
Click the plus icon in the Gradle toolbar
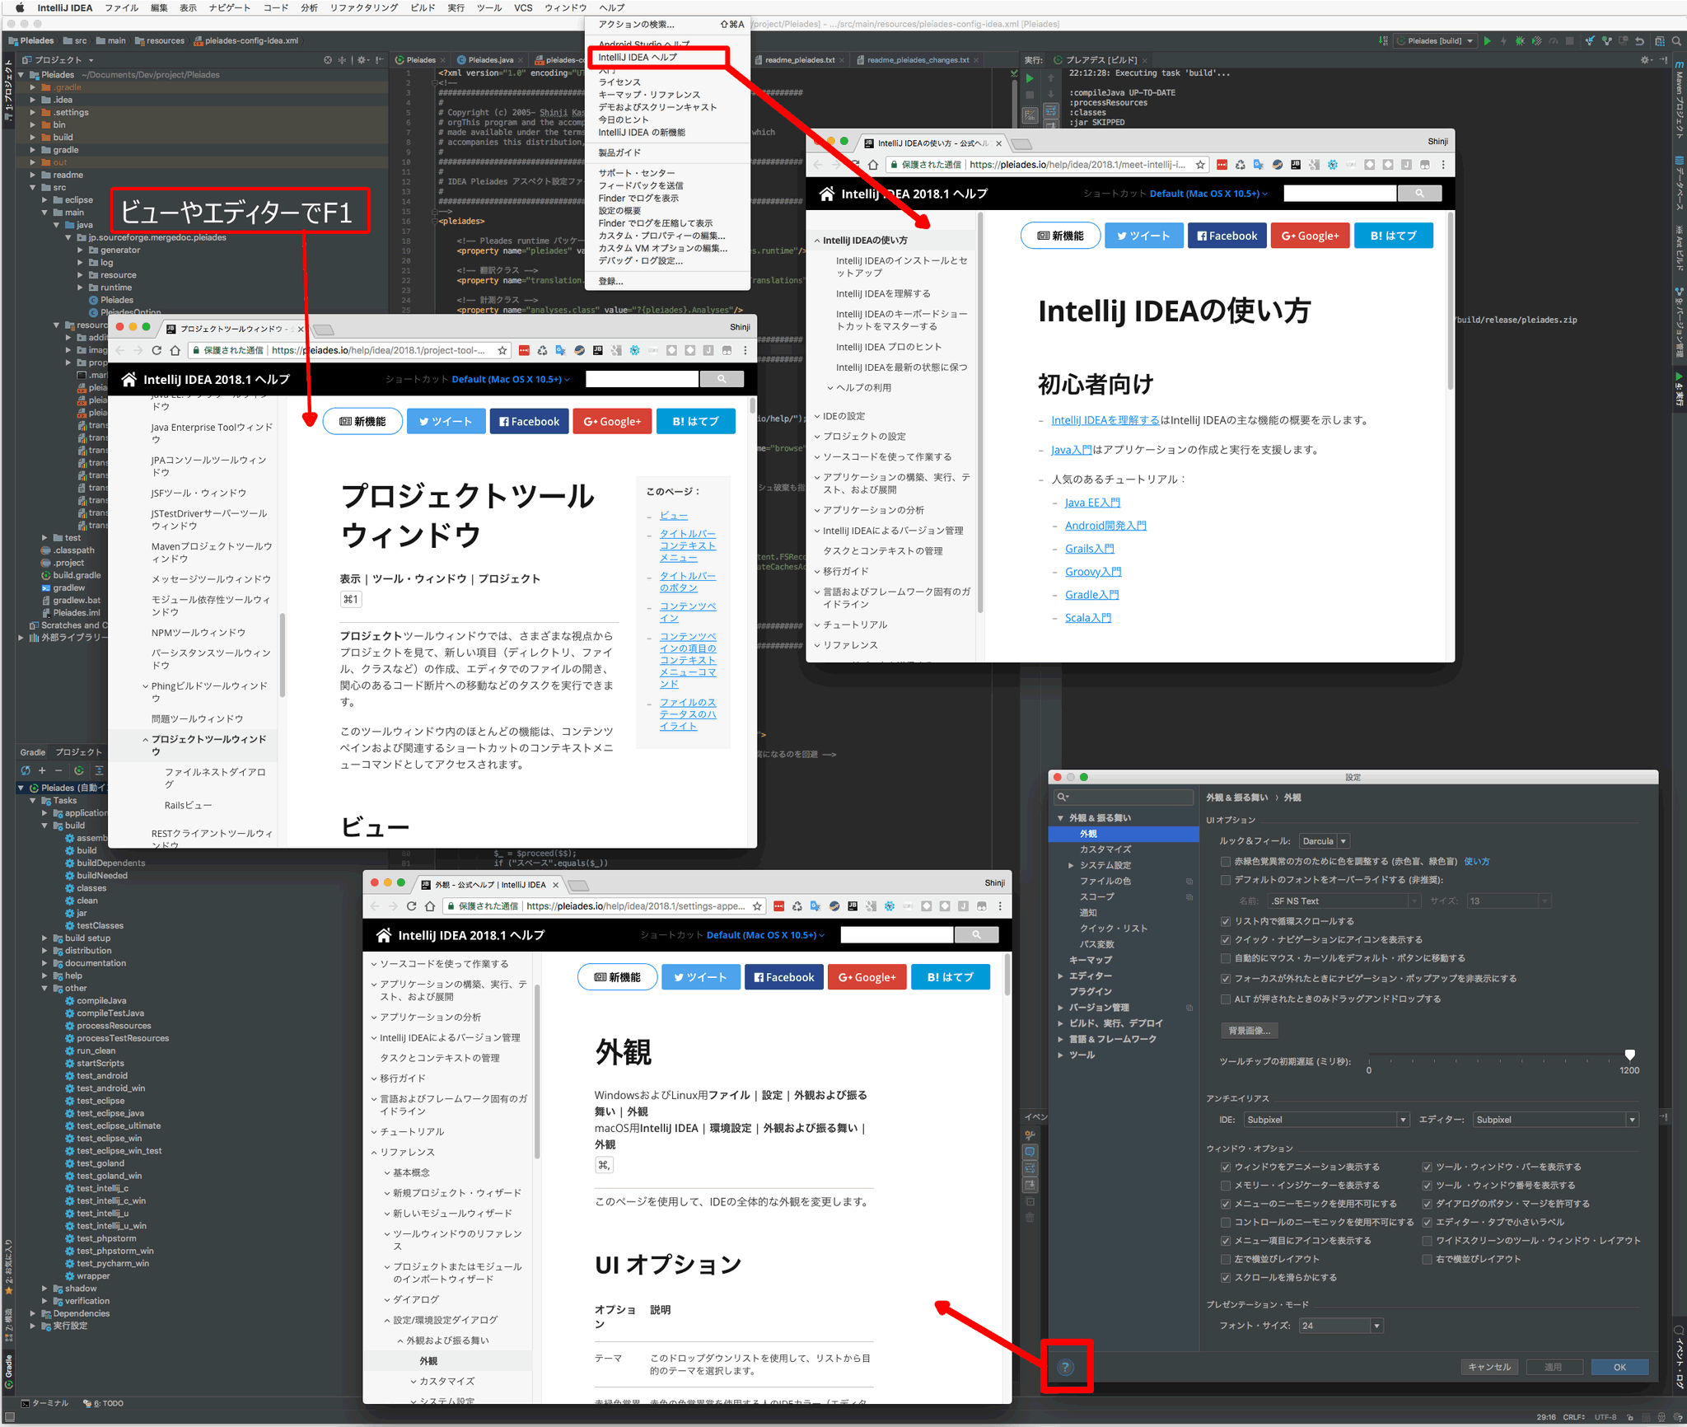pos(42,770)
